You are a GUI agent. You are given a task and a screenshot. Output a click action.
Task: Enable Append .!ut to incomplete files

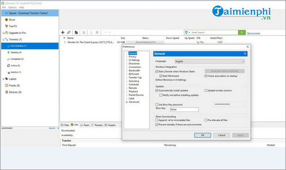click(157, 120)
